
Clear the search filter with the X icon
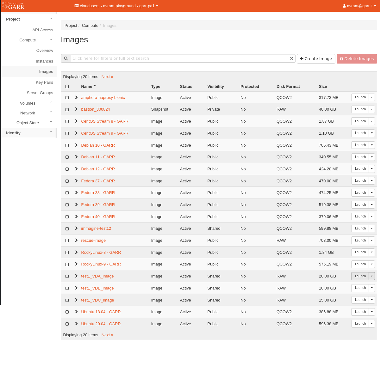pyautogui.click(x=291, y=58)
